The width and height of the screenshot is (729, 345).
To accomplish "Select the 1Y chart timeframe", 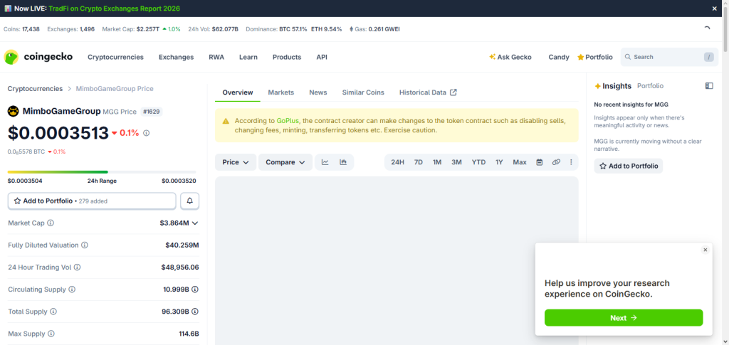I will [499, 162].
